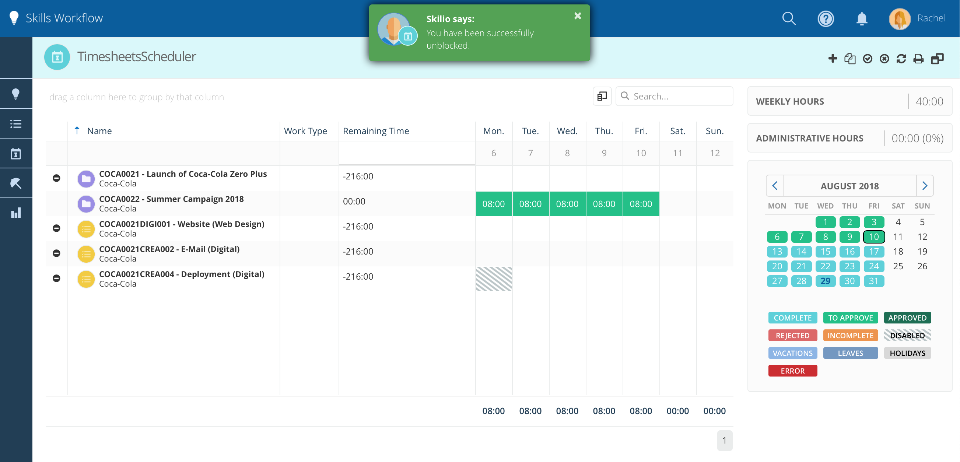Image resolution: width=960 pixels, height=462 pixels.
Task: Add a new timesheet entry with plus icon
Action: 833,59
